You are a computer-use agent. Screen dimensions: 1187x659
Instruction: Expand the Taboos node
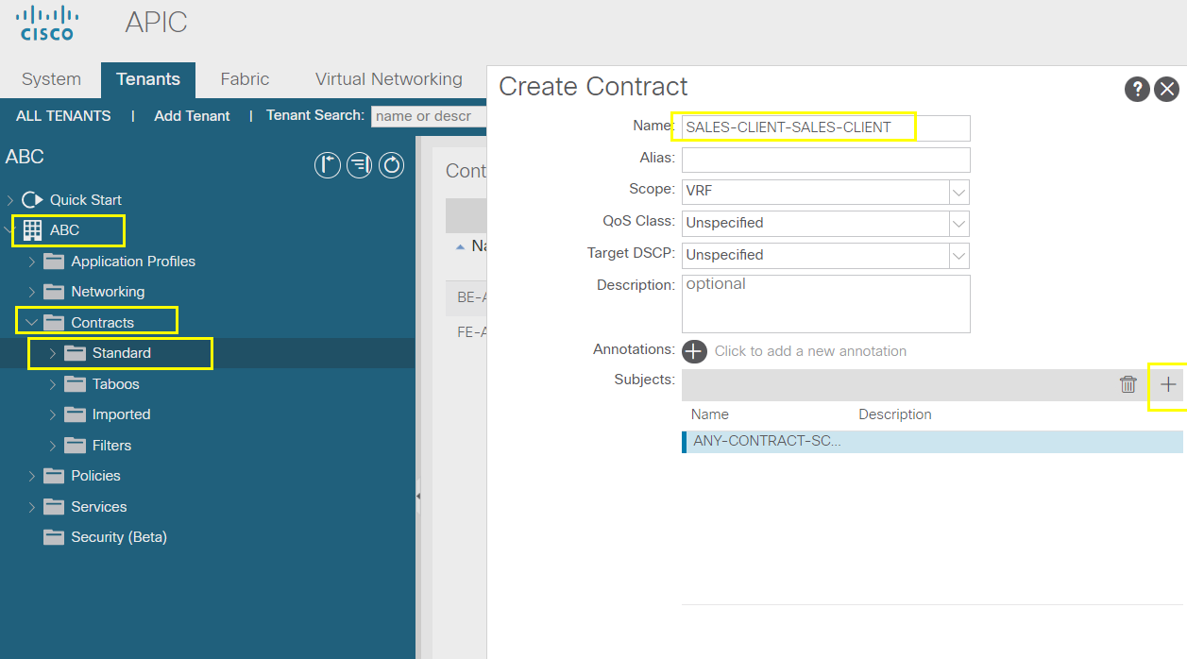tap(53, 383)
